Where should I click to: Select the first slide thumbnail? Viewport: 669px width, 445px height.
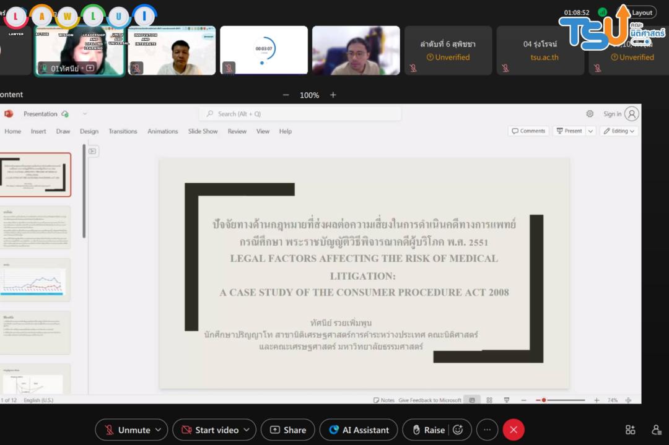pyautogui.click(x=35, y=175)
